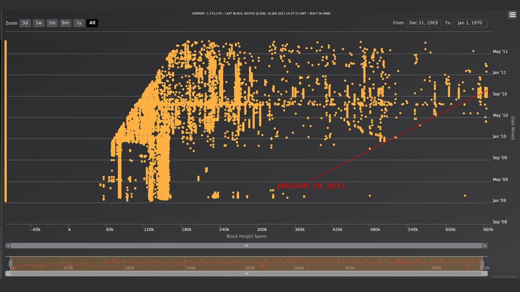The width and height of the screenshot is (520, 292).
Task: Switch zoom to 1m
Action: click(x=52, y=23)
